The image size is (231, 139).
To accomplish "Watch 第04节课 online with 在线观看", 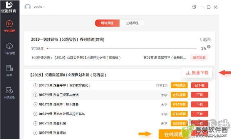I will (179, 114).
